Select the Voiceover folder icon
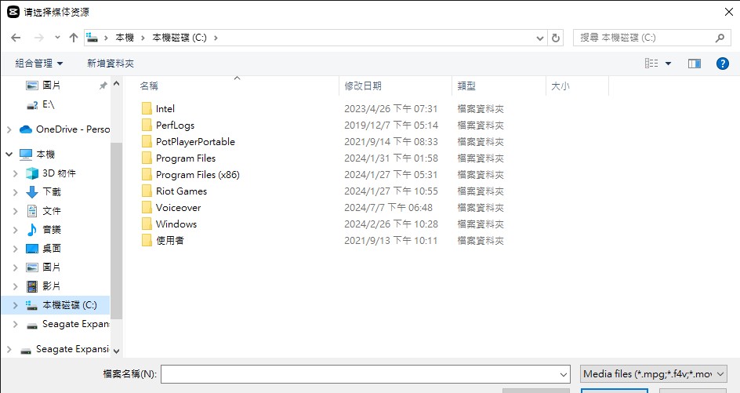740x393 pixels. coord(147,208)
